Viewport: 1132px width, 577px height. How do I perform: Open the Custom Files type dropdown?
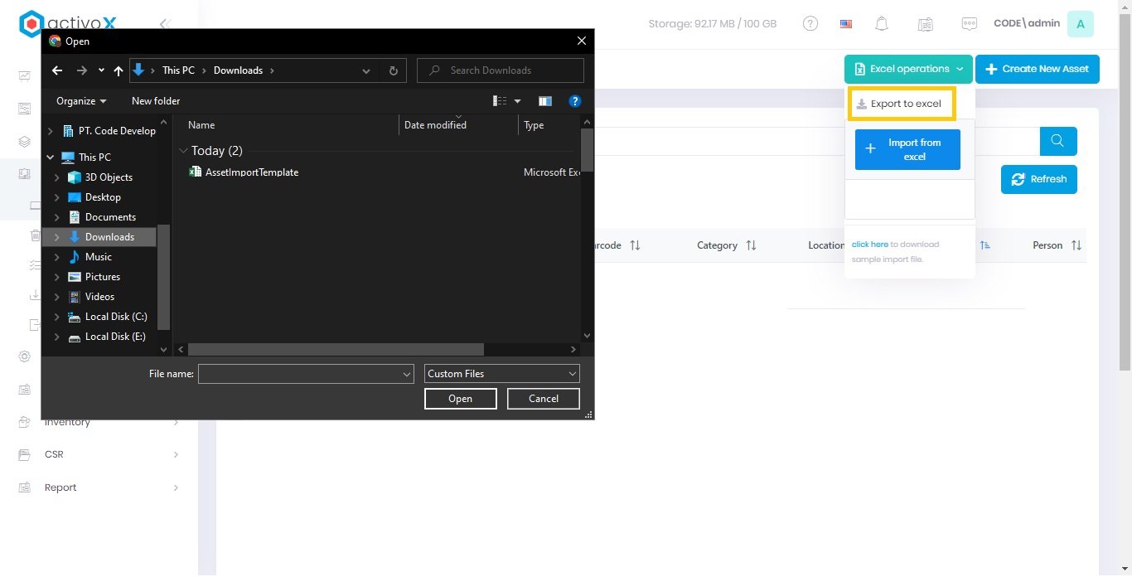pyautogui.click(x=501, y=374)
